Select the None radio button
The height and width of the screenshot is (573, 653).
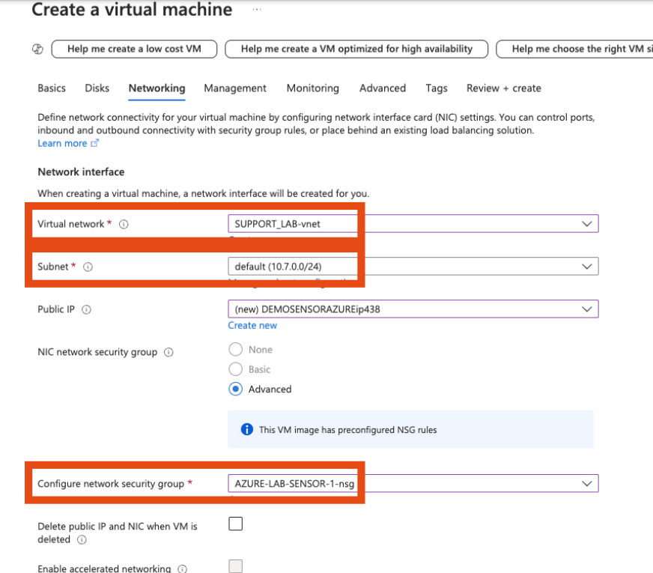coord(235,349)
